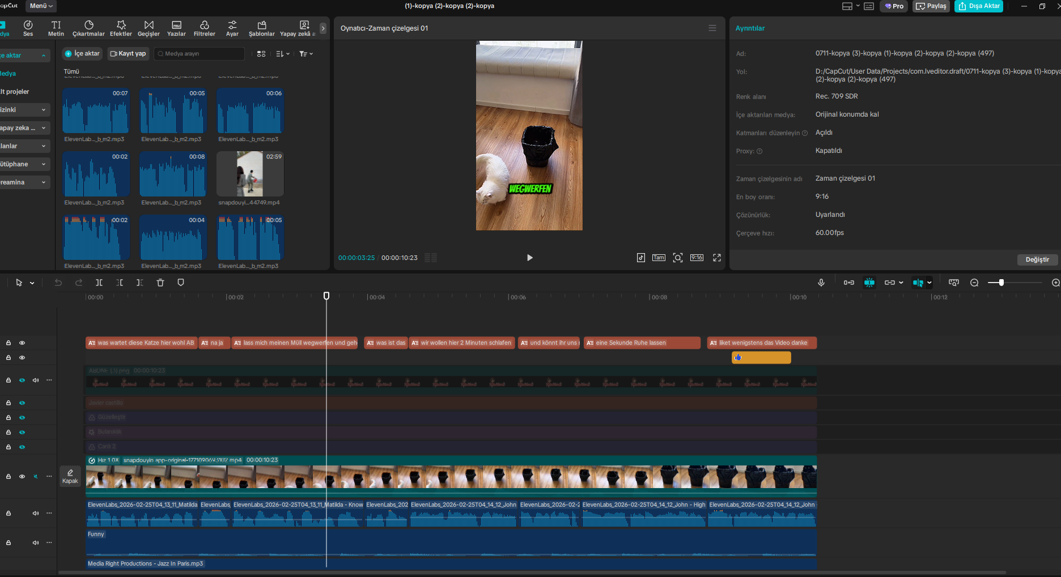Click the zoom-out timeline magnifier icon
Viewport: 1061px width, 577px height.
974,283
